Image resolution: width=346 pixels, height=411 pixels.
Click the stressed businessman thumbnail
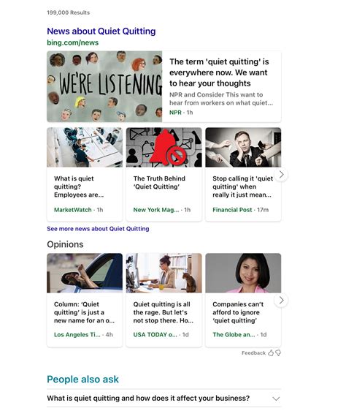[x=243, y=147]
